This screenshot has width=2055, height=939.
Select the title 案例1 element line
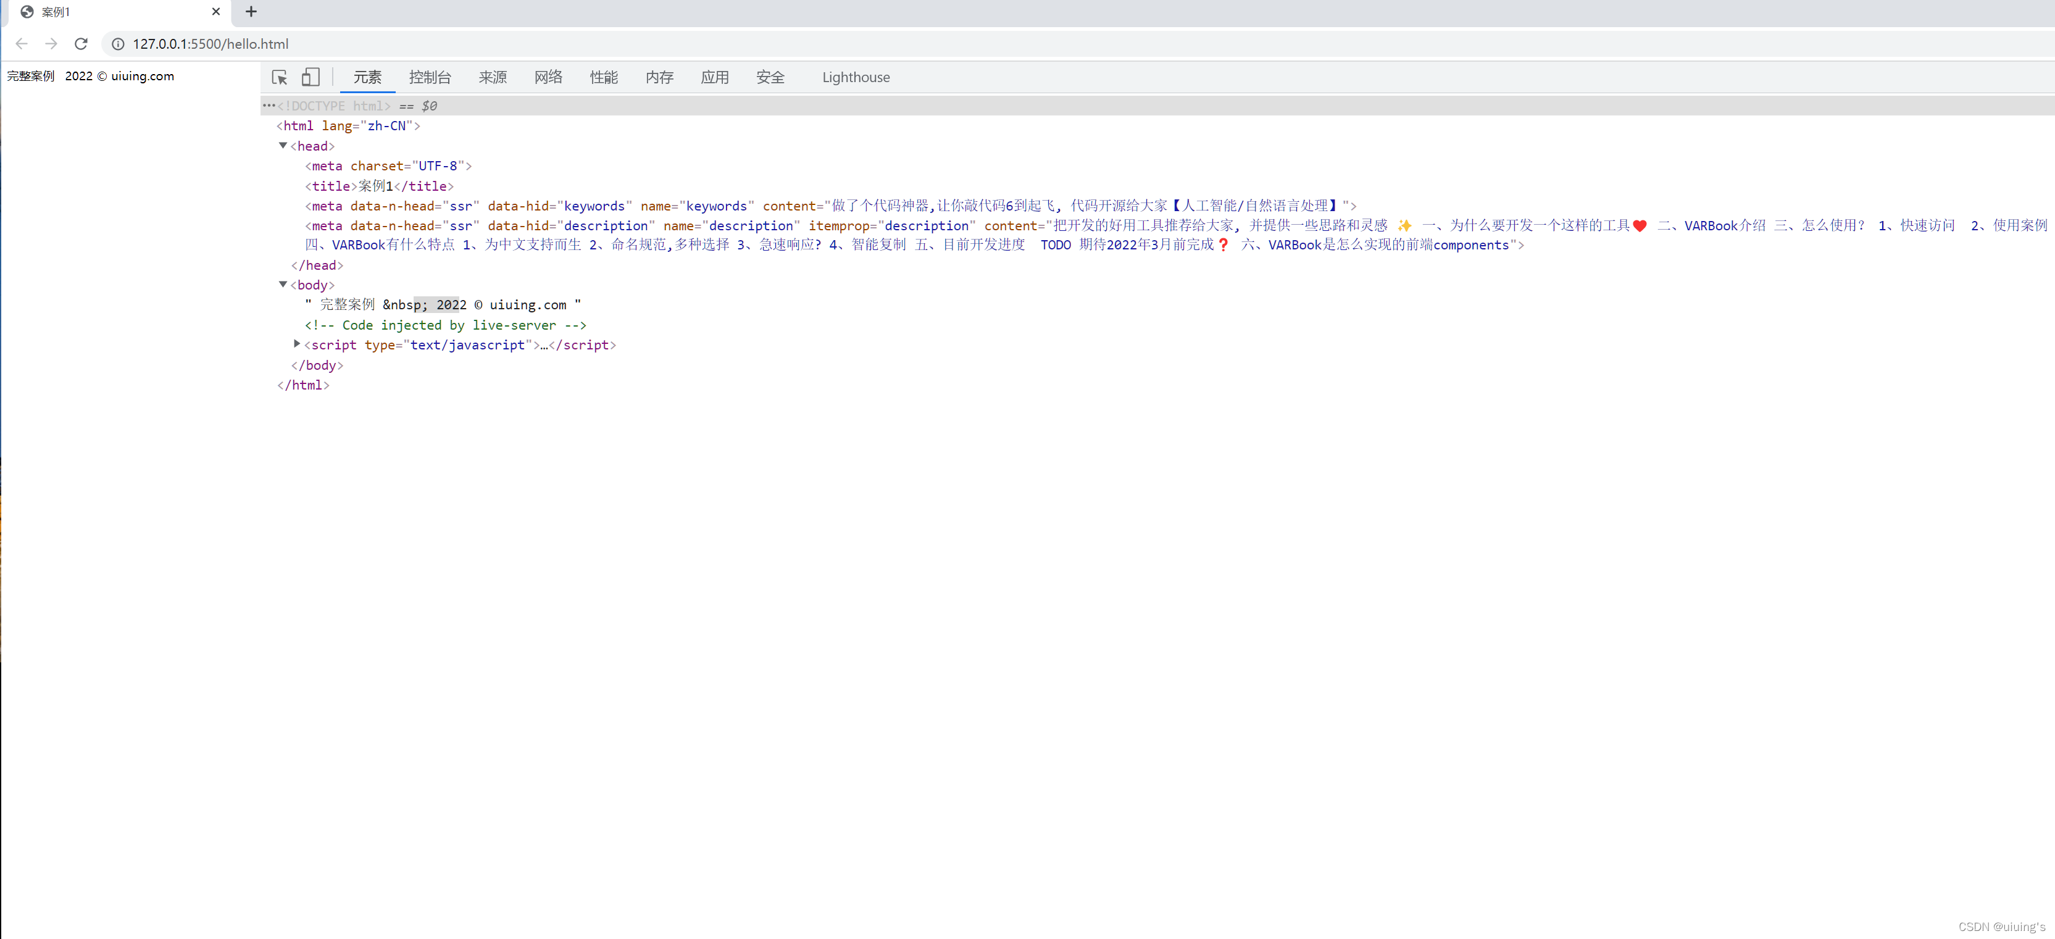pyautogui.click(x=379, y=186)
